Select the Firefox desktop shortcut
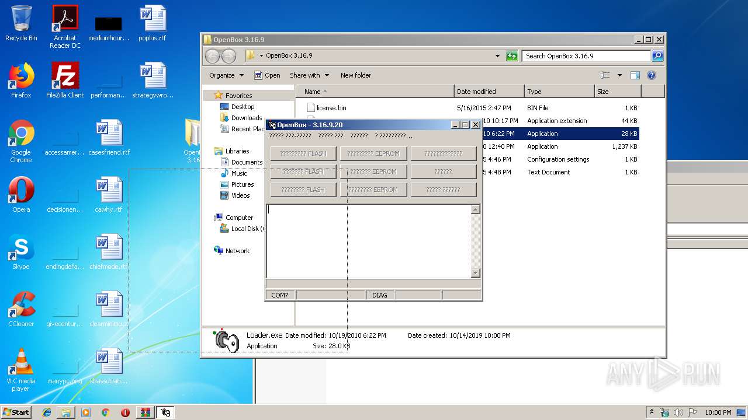The width and height of the screenshot is (748, 420). [x=21, y=80]
